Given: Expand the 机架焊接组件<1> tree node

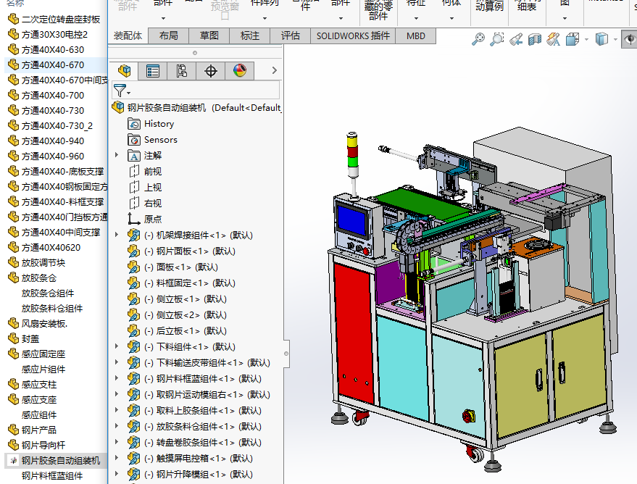Looking at the screenshot, I should click(117, 235).
